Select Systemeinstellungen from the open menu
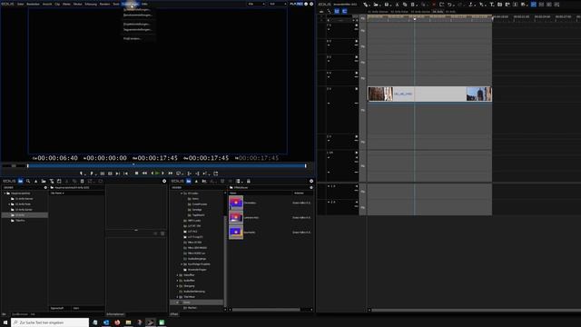This screenshot has height=327, width=581. [137, 9]
